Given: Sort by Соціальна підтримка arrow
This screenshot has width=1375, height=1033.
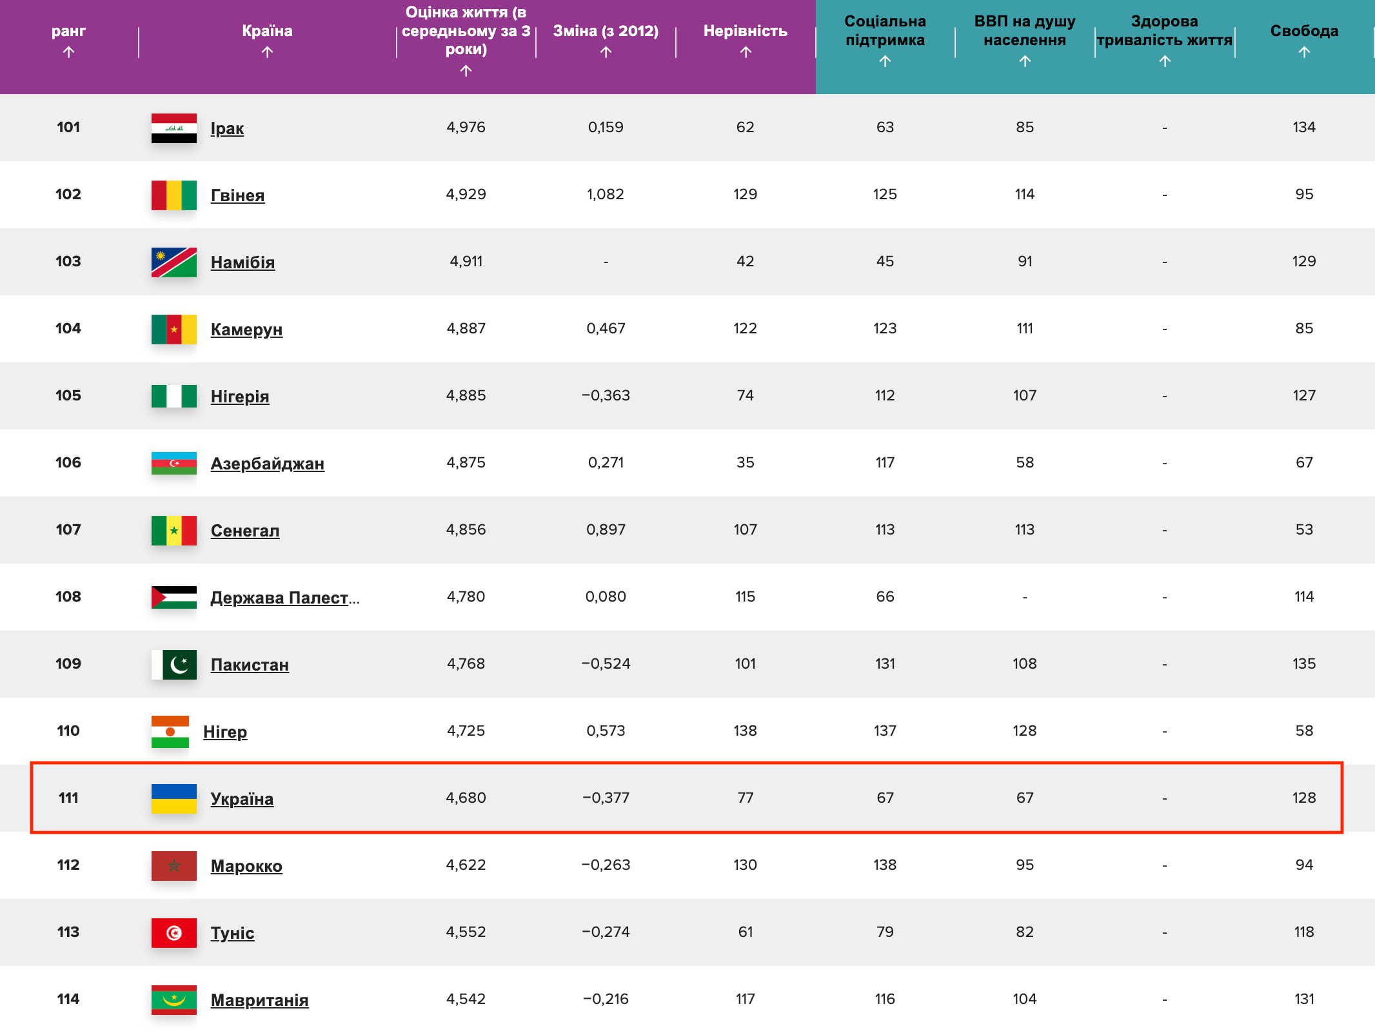Looking at the screenshot, I should point(885,61).
